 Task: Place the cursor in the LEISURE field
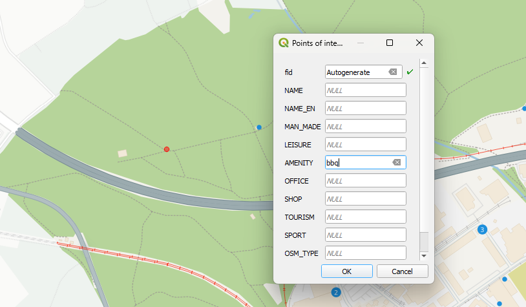[x=365, y=145]
